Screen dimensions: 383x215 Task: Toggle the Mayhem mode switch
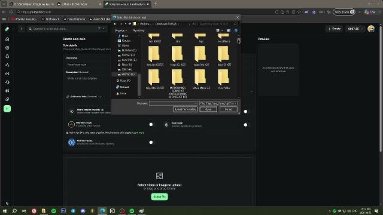point(152,125)
